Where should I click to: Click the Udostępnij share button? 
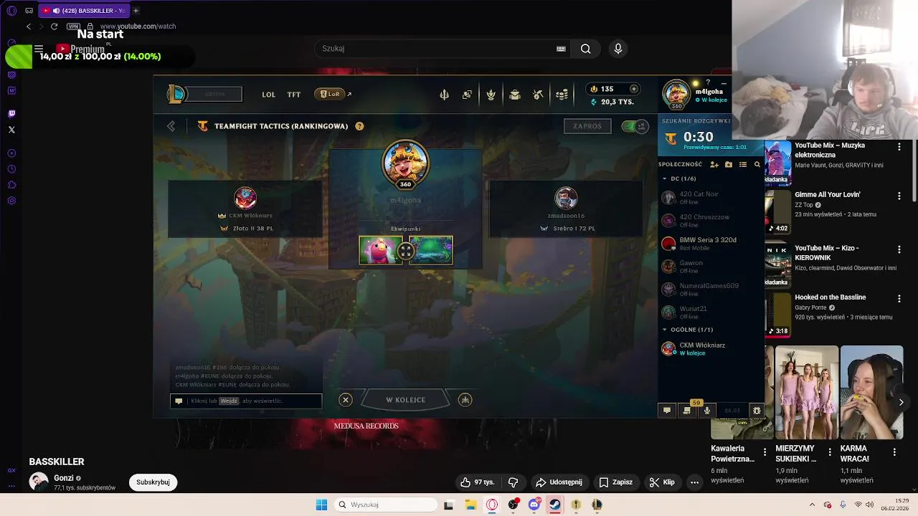pos(559,482)
